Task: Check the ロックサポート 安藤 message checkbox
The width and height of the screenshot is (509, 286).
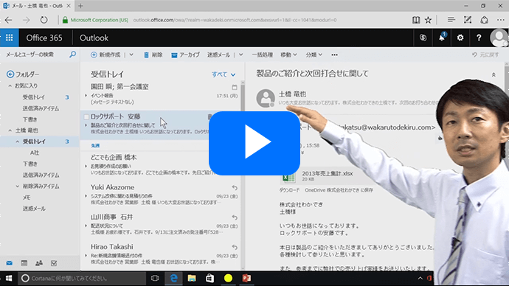Action: (86, 116)
